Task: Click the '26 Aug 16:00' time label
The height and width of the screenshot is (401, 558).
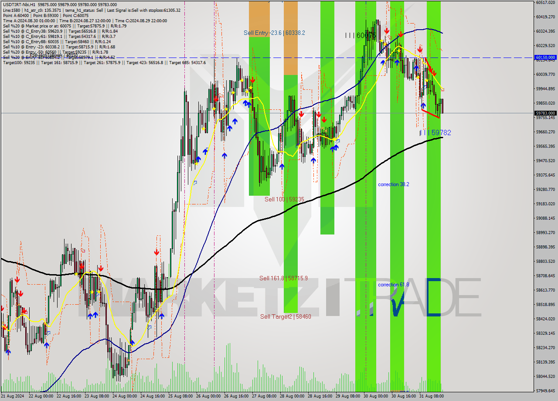Action: coord(236,396)
